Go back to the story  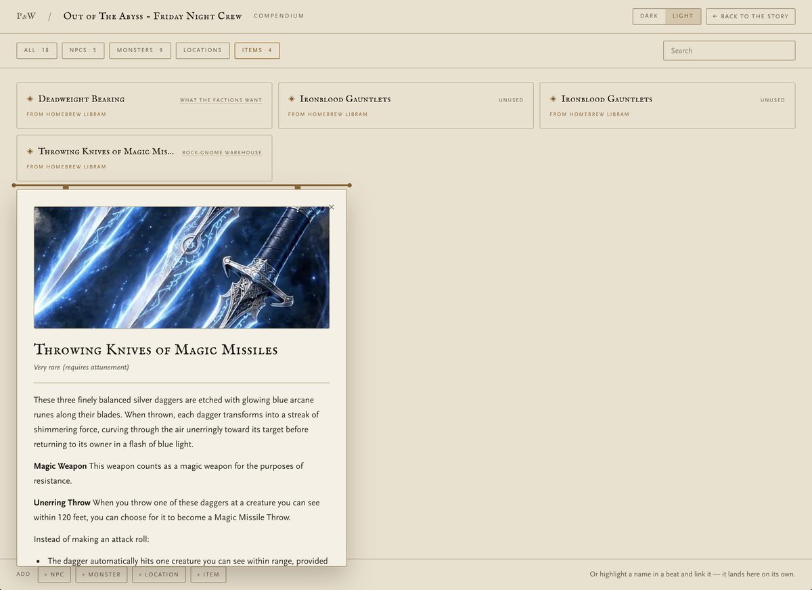[750, 16]
